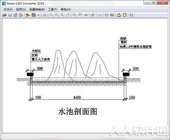The image size is (170, 140).
Task: Click the 细砂 annotation label
Action: click(x=123, y=38)
